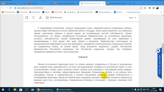This screenshot has height=92, width=164.
Task: Open Microsoft Store from the taskbar
Action: coord(21,90)
